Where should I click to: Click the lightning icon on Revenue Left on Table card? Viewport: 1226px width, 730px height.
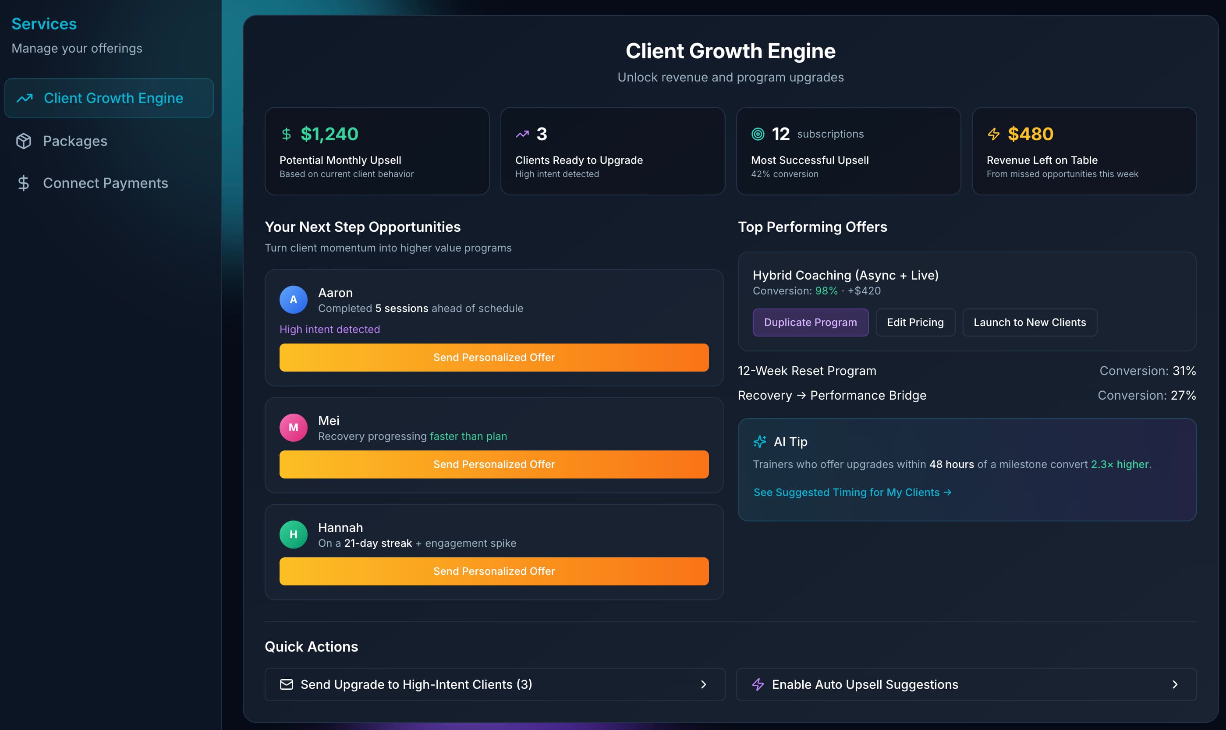994,133
